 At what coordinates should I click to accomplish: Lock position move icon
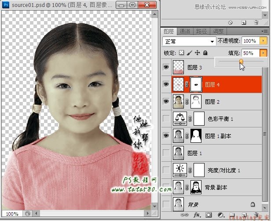click(x=197, y=53)
